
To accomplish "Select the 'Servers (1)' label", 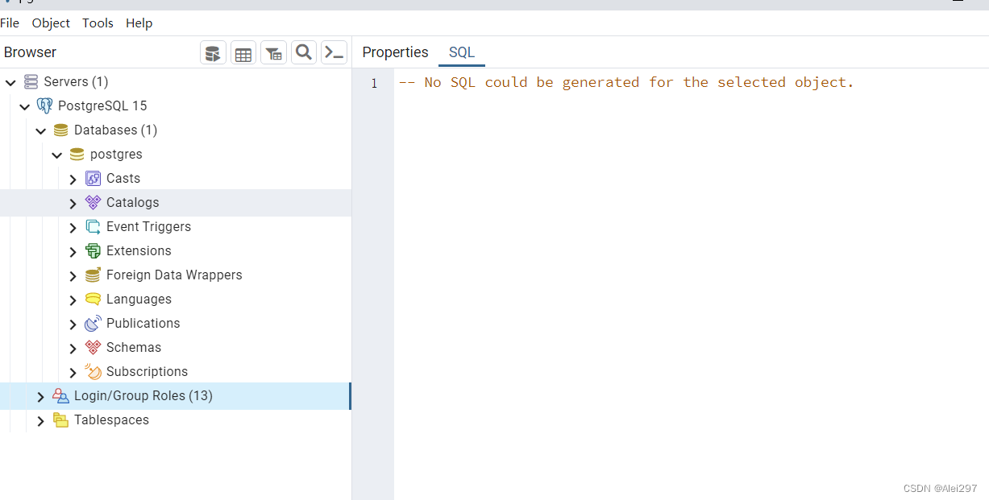I will pos(76,82).
